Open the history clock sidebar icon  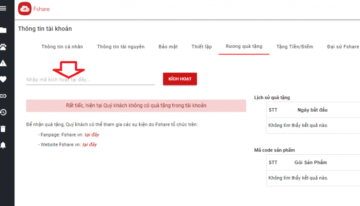point(3,112)
